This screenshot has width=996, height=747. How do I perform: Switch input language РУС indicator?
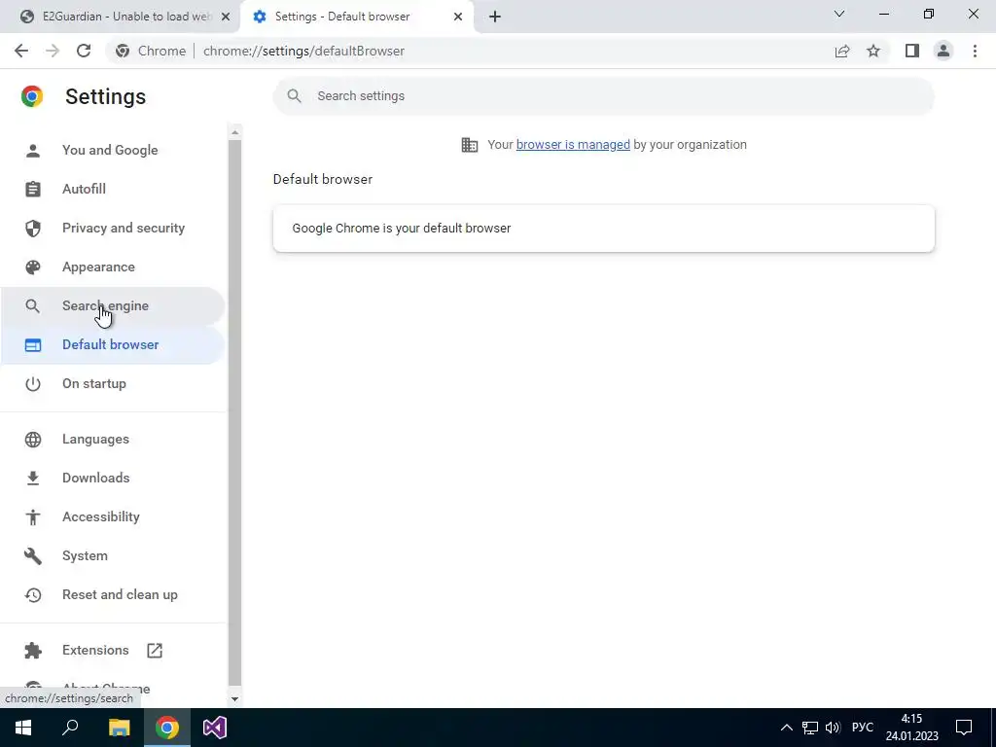click(x=863, y=728)
